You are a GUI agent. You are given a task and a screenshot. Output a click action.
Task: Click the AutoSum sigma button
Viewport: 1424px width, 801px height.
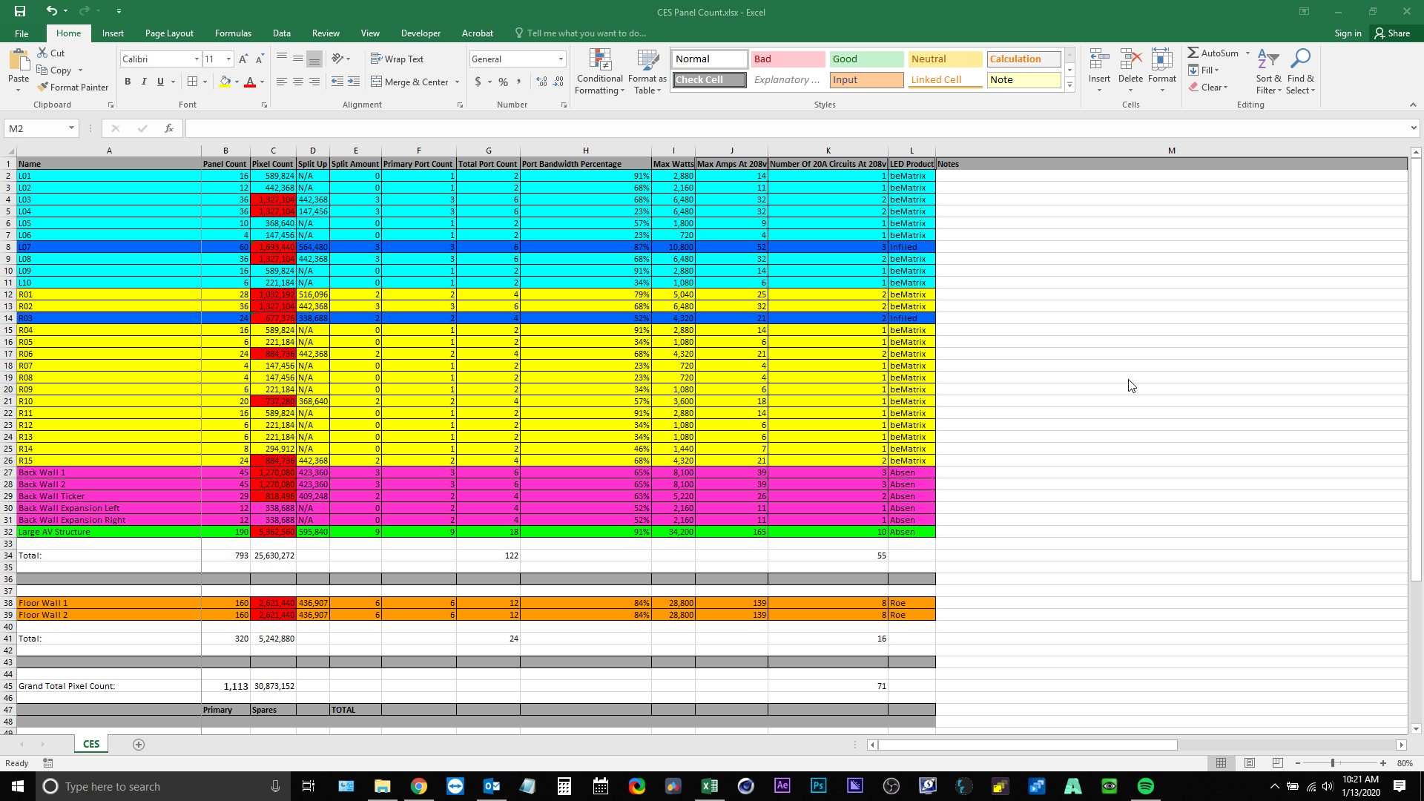[1213, 53]
